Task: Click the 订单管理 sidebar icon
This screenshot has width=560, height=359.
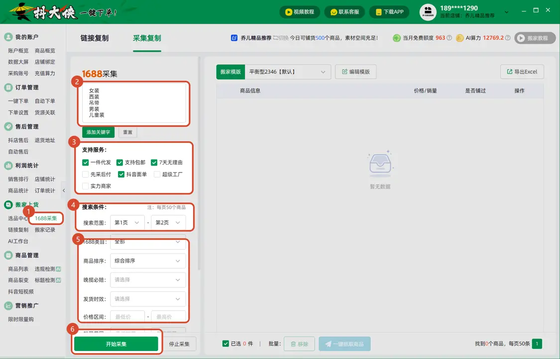Action: [x=8, y=87]
